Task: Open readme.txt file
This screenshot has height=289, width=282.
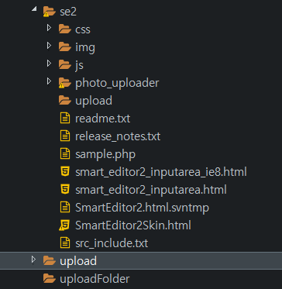Action: (x=103, y=119)
